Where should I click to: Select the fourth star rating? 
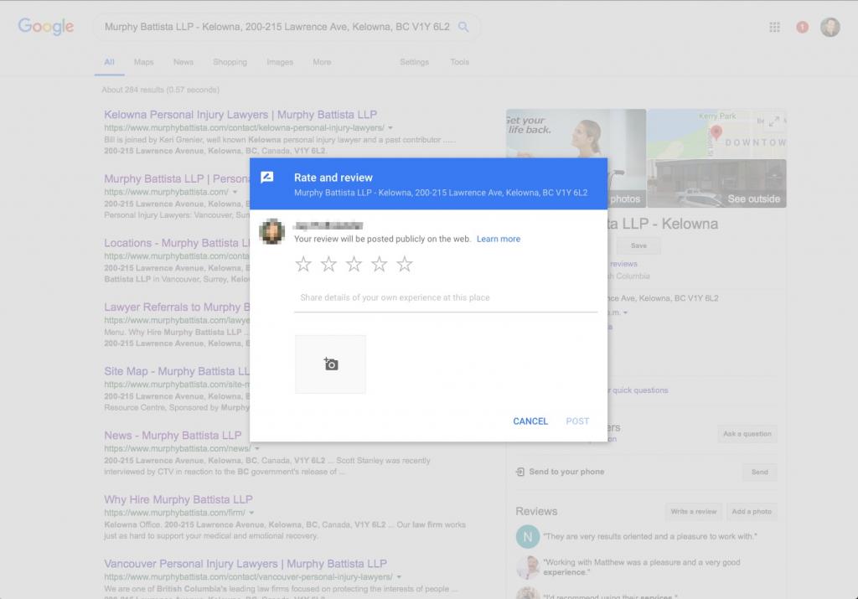click(x=380, y=264)
